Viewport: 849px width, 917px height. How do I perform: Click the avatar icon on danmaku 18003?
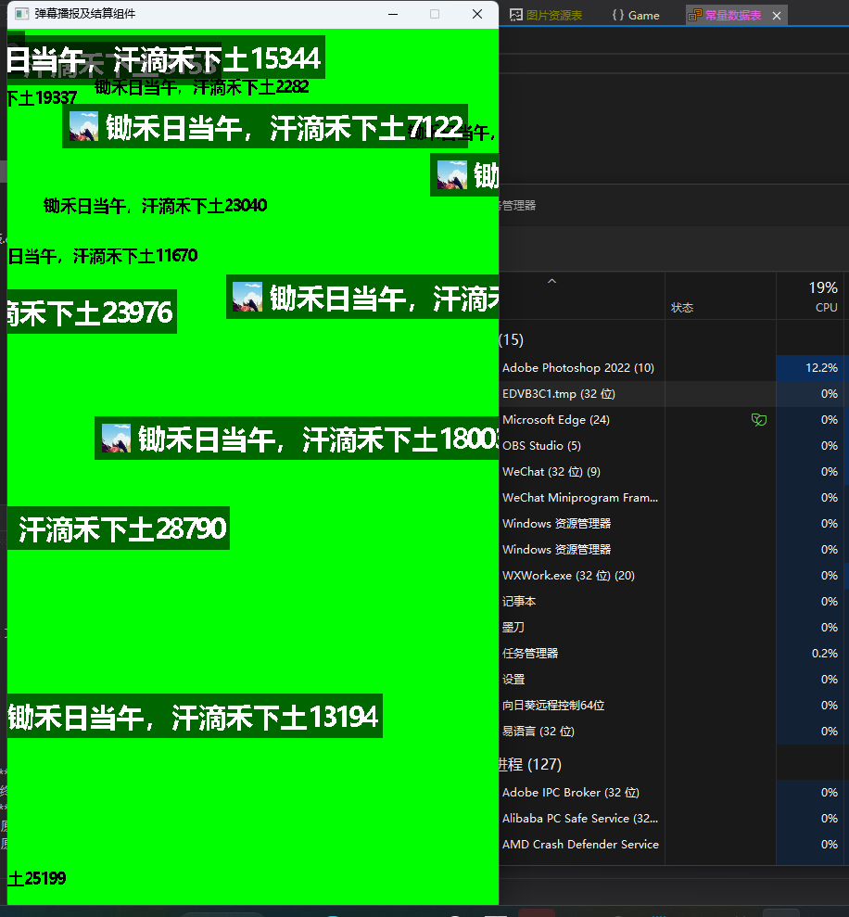(x=116, y=438)
